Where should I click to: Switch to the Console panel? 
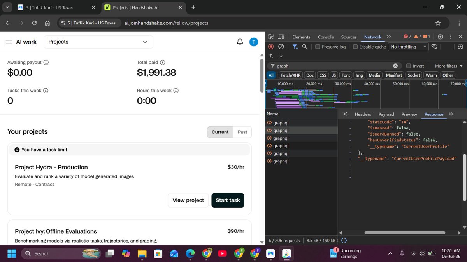point(326,37)
